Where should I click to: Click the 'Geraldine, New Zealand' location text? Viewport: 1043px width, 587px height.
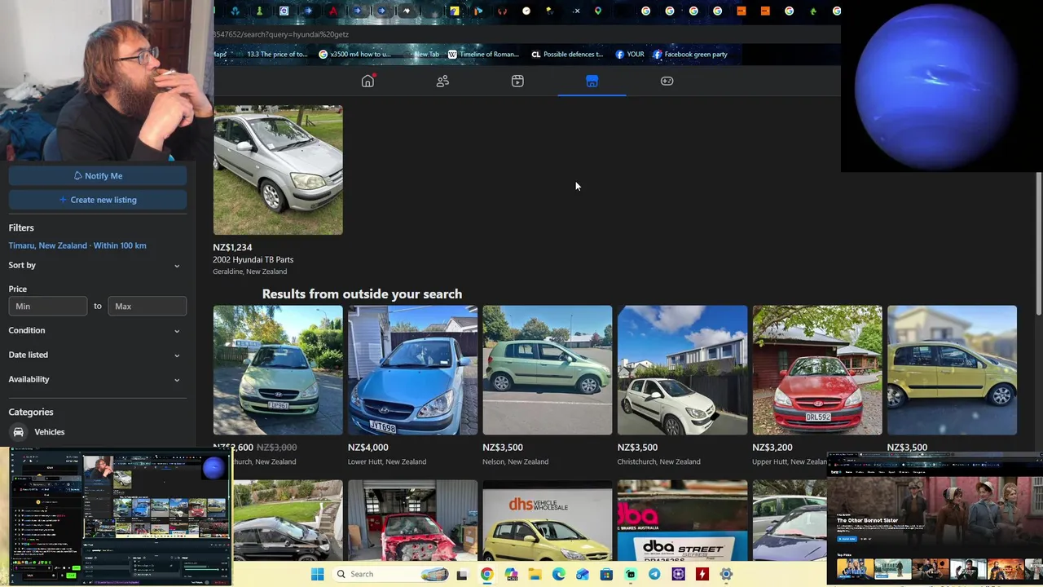pos(250,271)
